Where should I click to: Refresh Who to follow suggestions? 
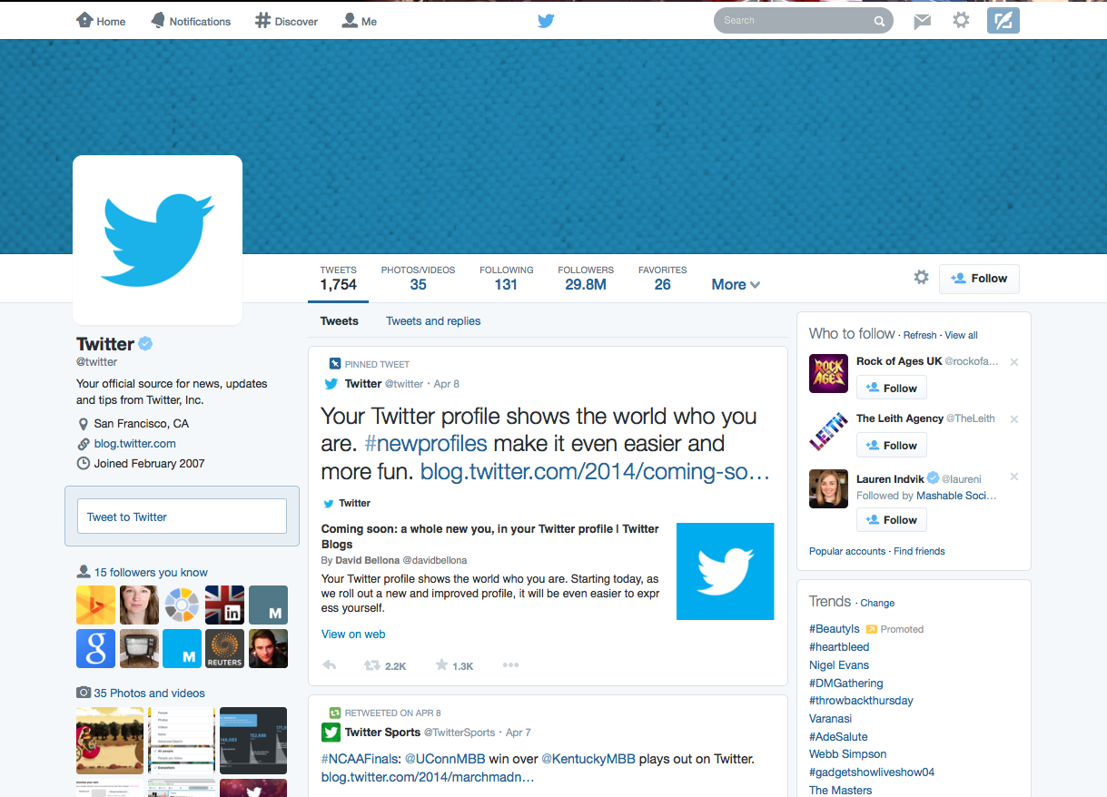(920, 335)
